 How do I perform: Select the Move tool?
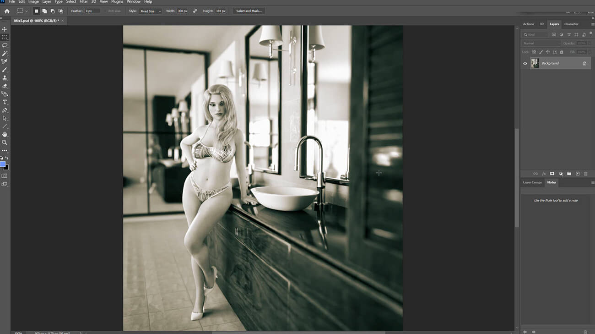coord(5,29)
